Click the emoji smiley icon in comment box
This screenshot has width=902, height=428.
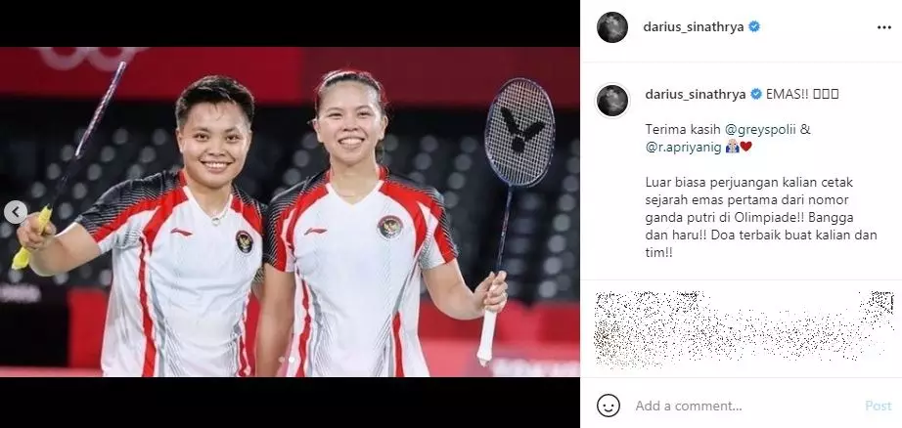609,406
